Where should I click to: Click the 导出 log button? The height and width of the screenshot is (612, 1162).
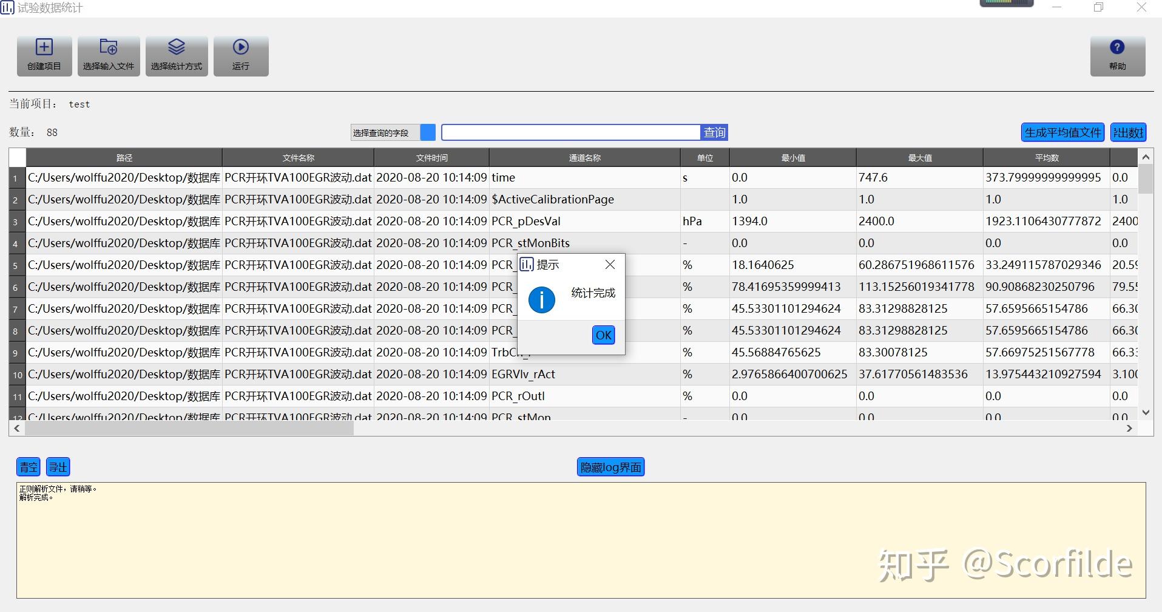click(x=58, y=467)
